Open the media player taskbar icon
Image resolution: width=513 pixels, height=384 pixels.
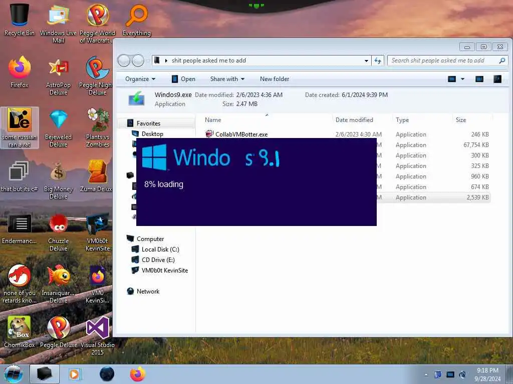pyautogui.click(x=75, y=374)
